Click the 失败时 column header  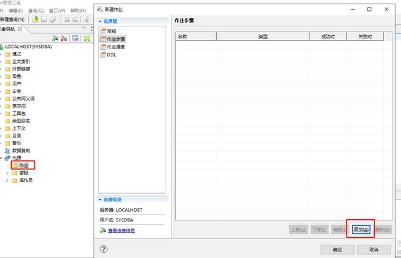pyautogui.click(x=365, y=36)
